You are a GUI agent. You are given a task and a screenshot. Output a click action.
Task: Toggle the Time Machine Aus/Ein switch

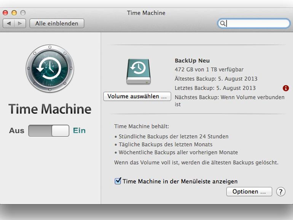[49, 131]
